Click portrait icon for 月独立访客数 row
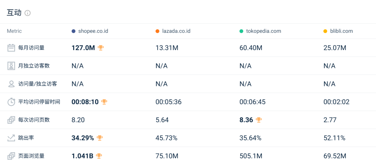Screen dimensions: 376x163 11,66
